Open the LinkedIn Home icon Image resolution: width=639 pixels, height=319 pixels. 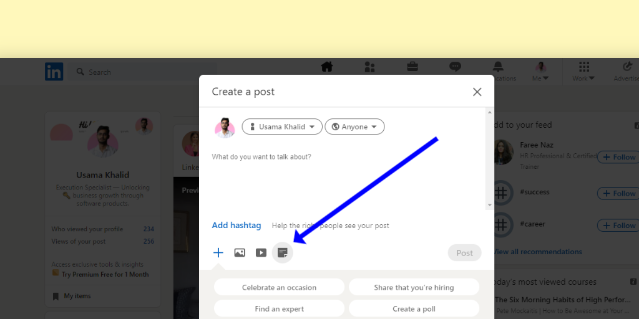327,67
